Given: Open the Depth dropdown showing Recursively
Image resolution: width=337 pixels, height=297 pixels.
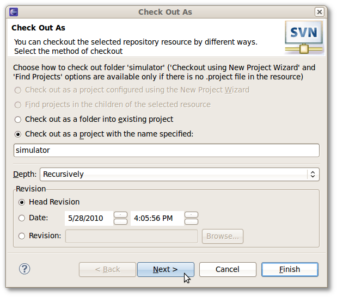Looking at the screenshot, I should 180,174.
